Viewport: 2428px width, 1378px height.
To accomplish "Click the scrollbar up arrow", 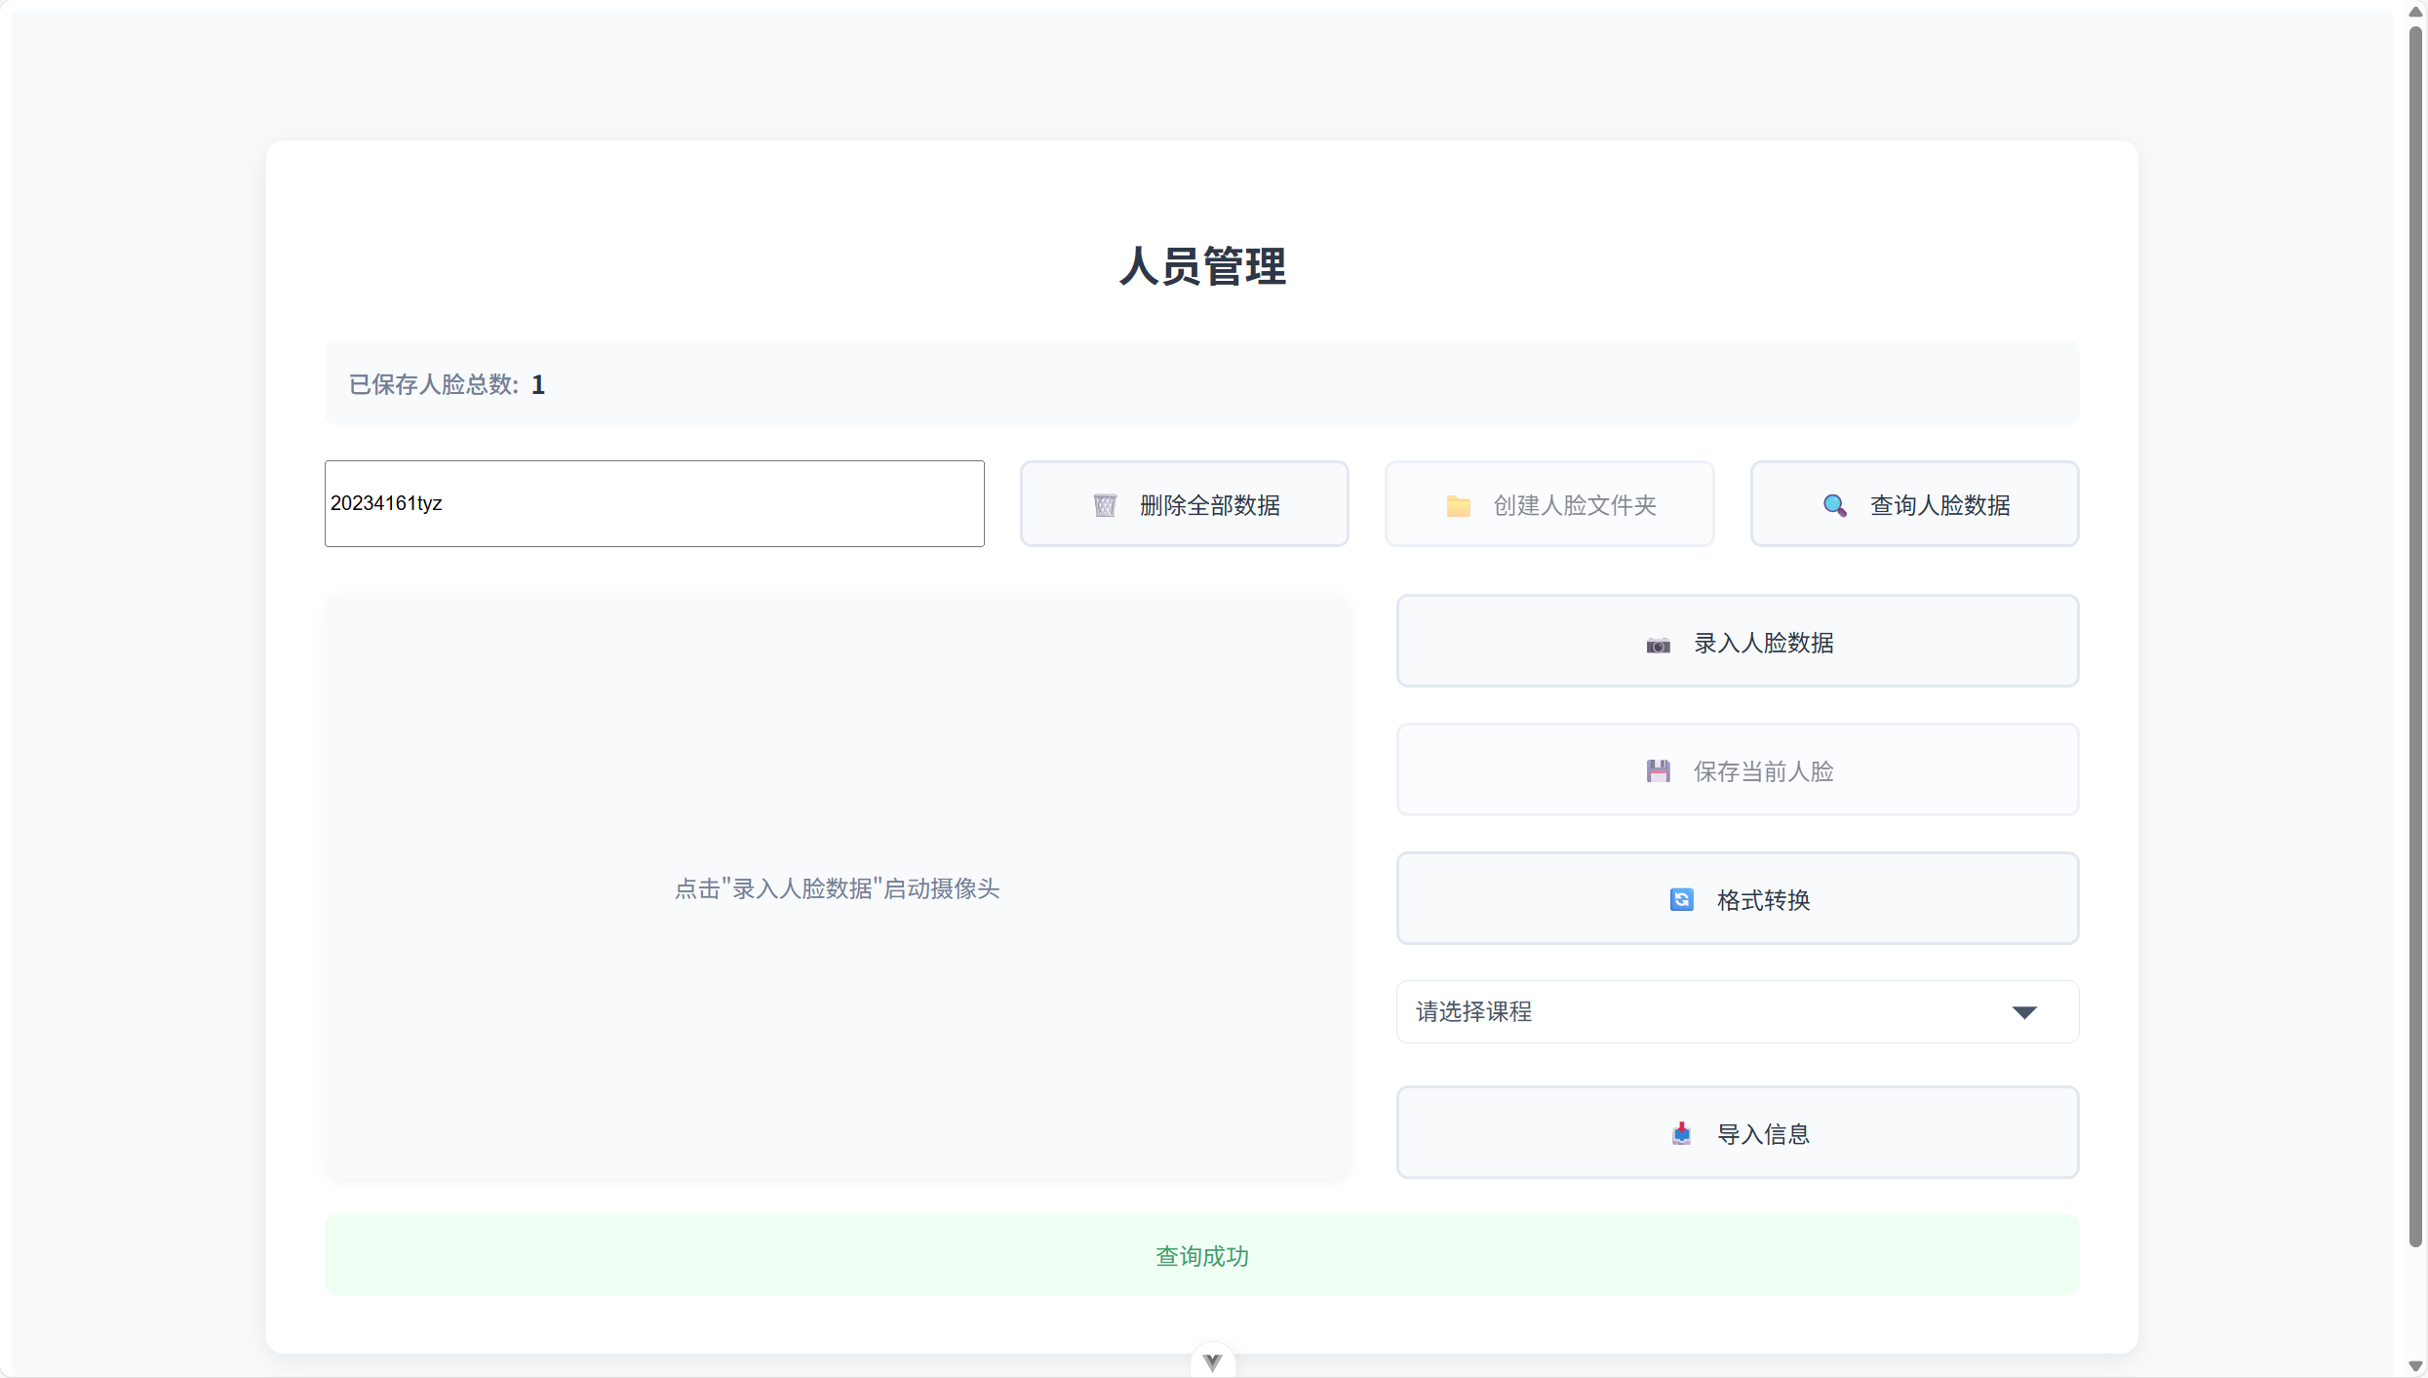I will pos(2414,12).
